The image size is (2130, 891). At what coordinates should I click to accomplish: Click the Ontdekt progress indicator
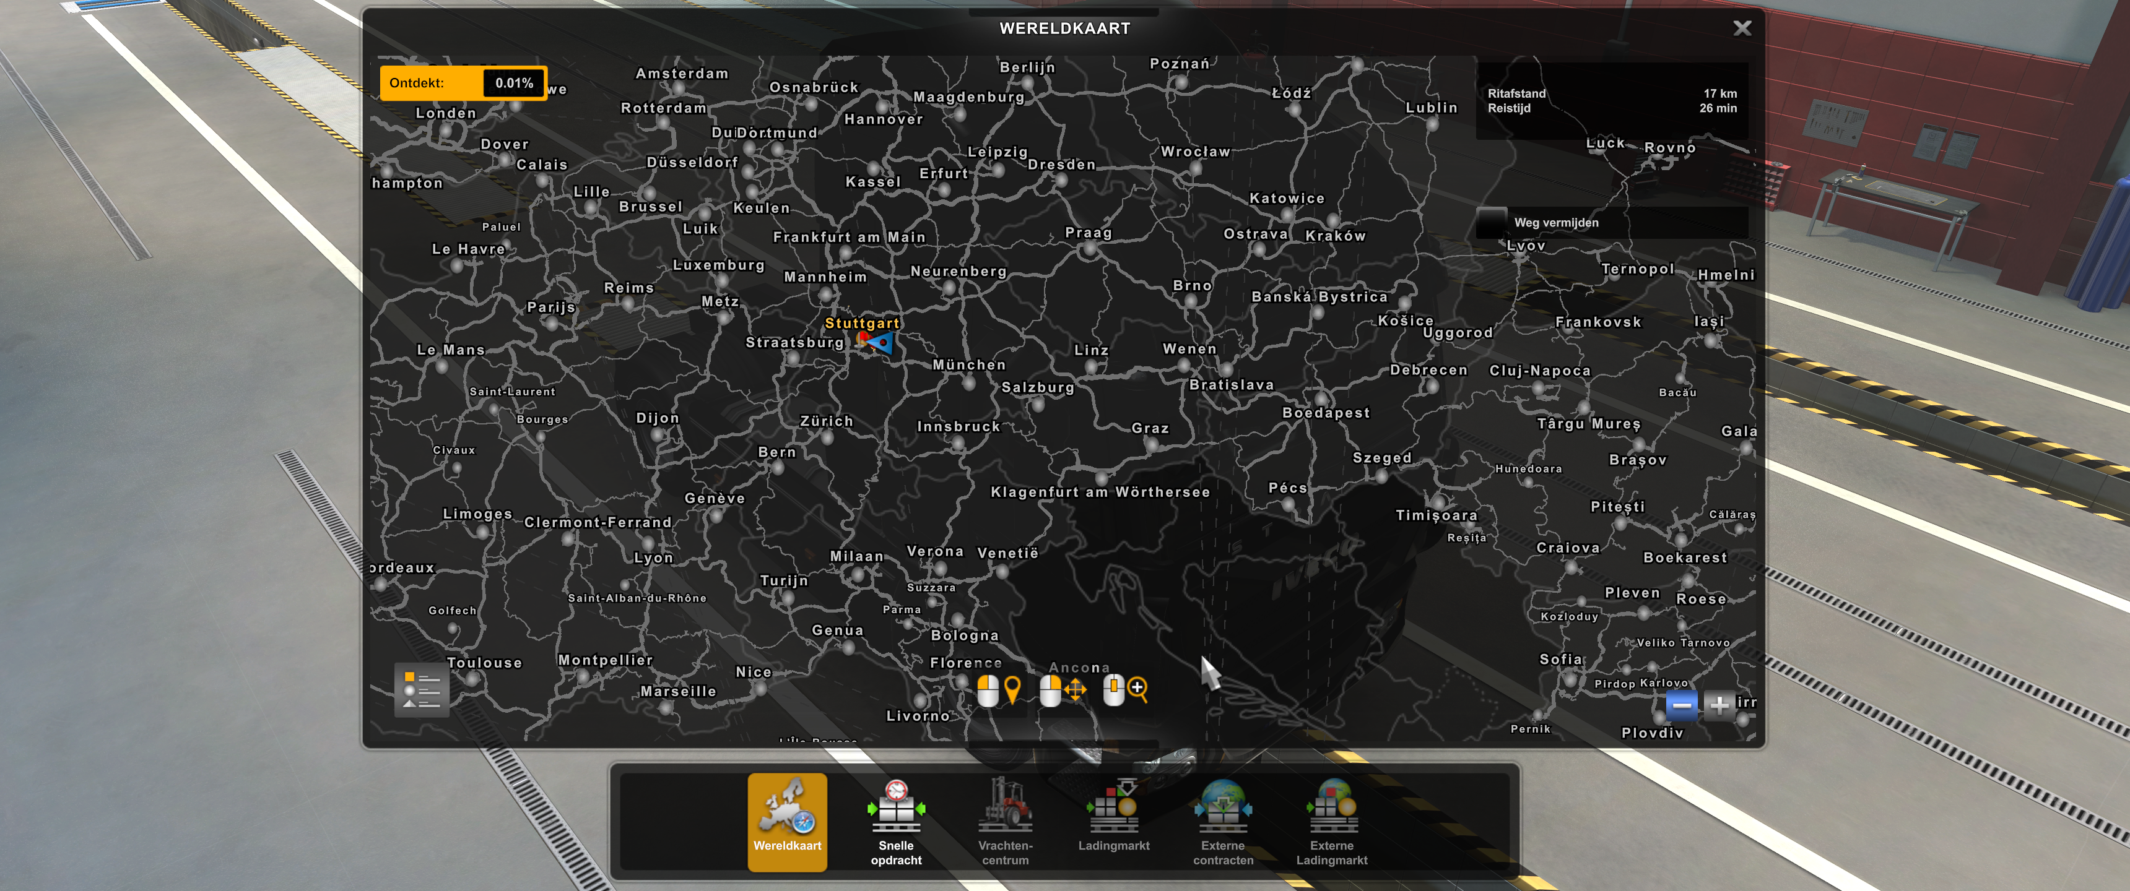point(463,83)
